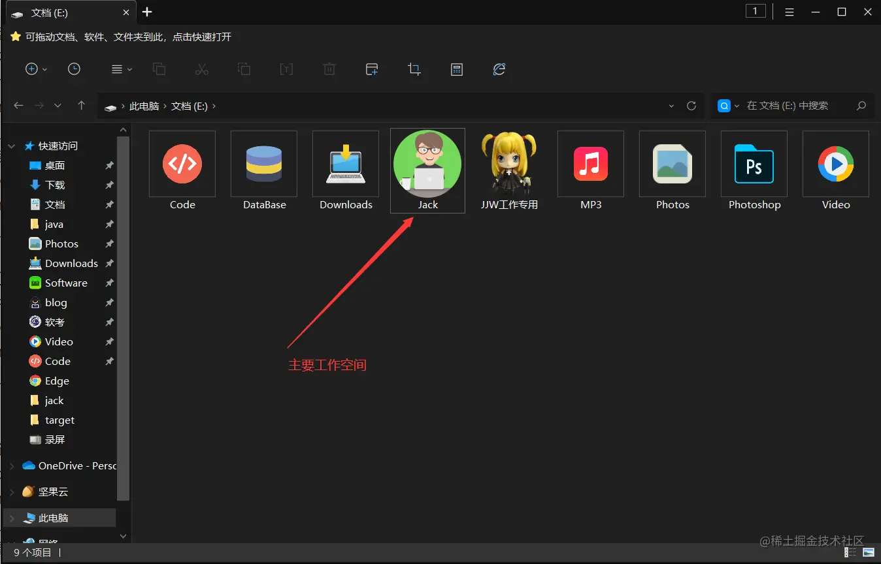Expand chevron after 此电脑 in breadcrumb

165,106
